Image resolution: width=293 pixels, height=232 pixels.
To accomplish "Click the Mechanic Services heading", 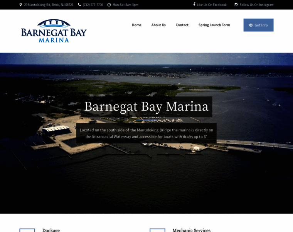I will tap(192, 230).
